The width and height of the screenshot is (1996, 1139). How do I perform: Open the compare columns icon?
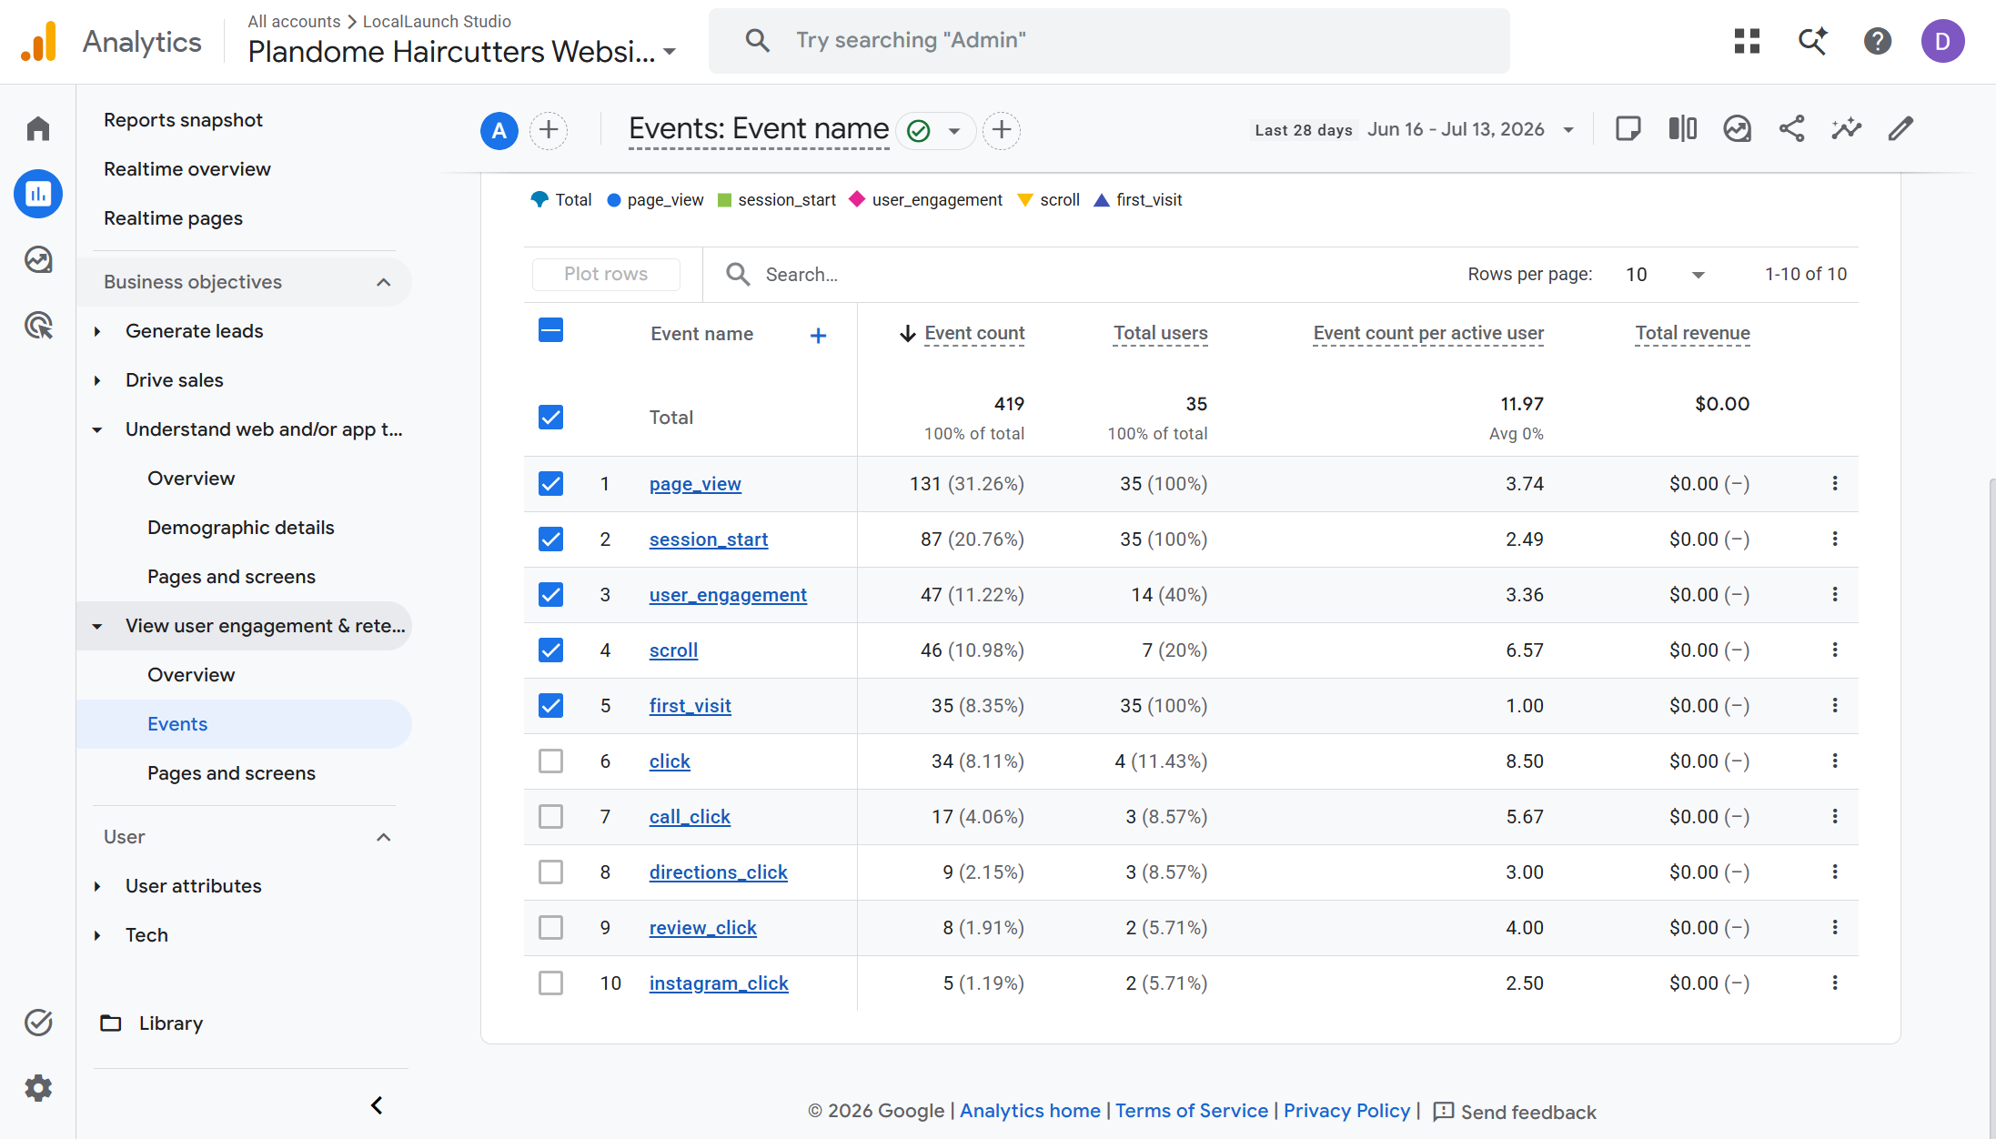[1682, 129]
